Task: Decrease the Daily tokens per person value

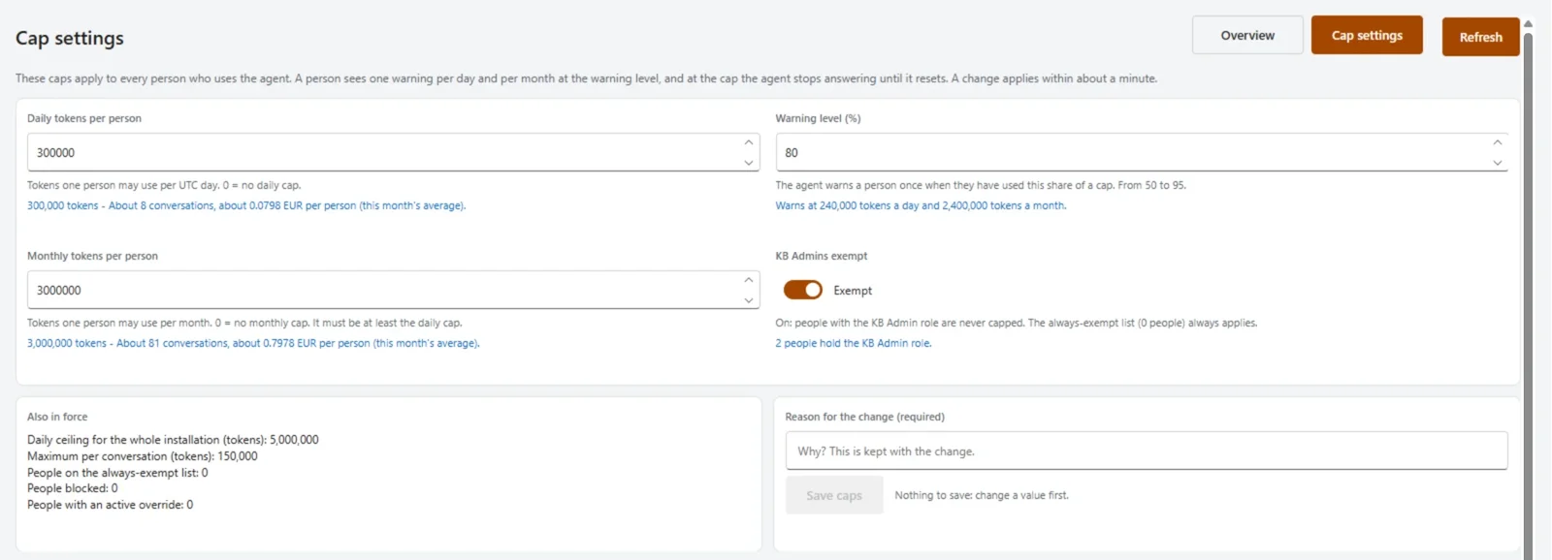Action: point(749,163)
